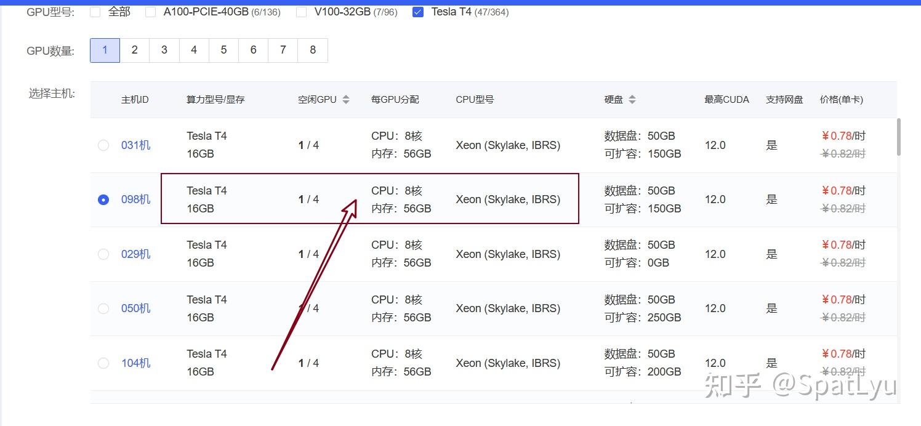Select GPU quantity 6

[x=253, y=50]
